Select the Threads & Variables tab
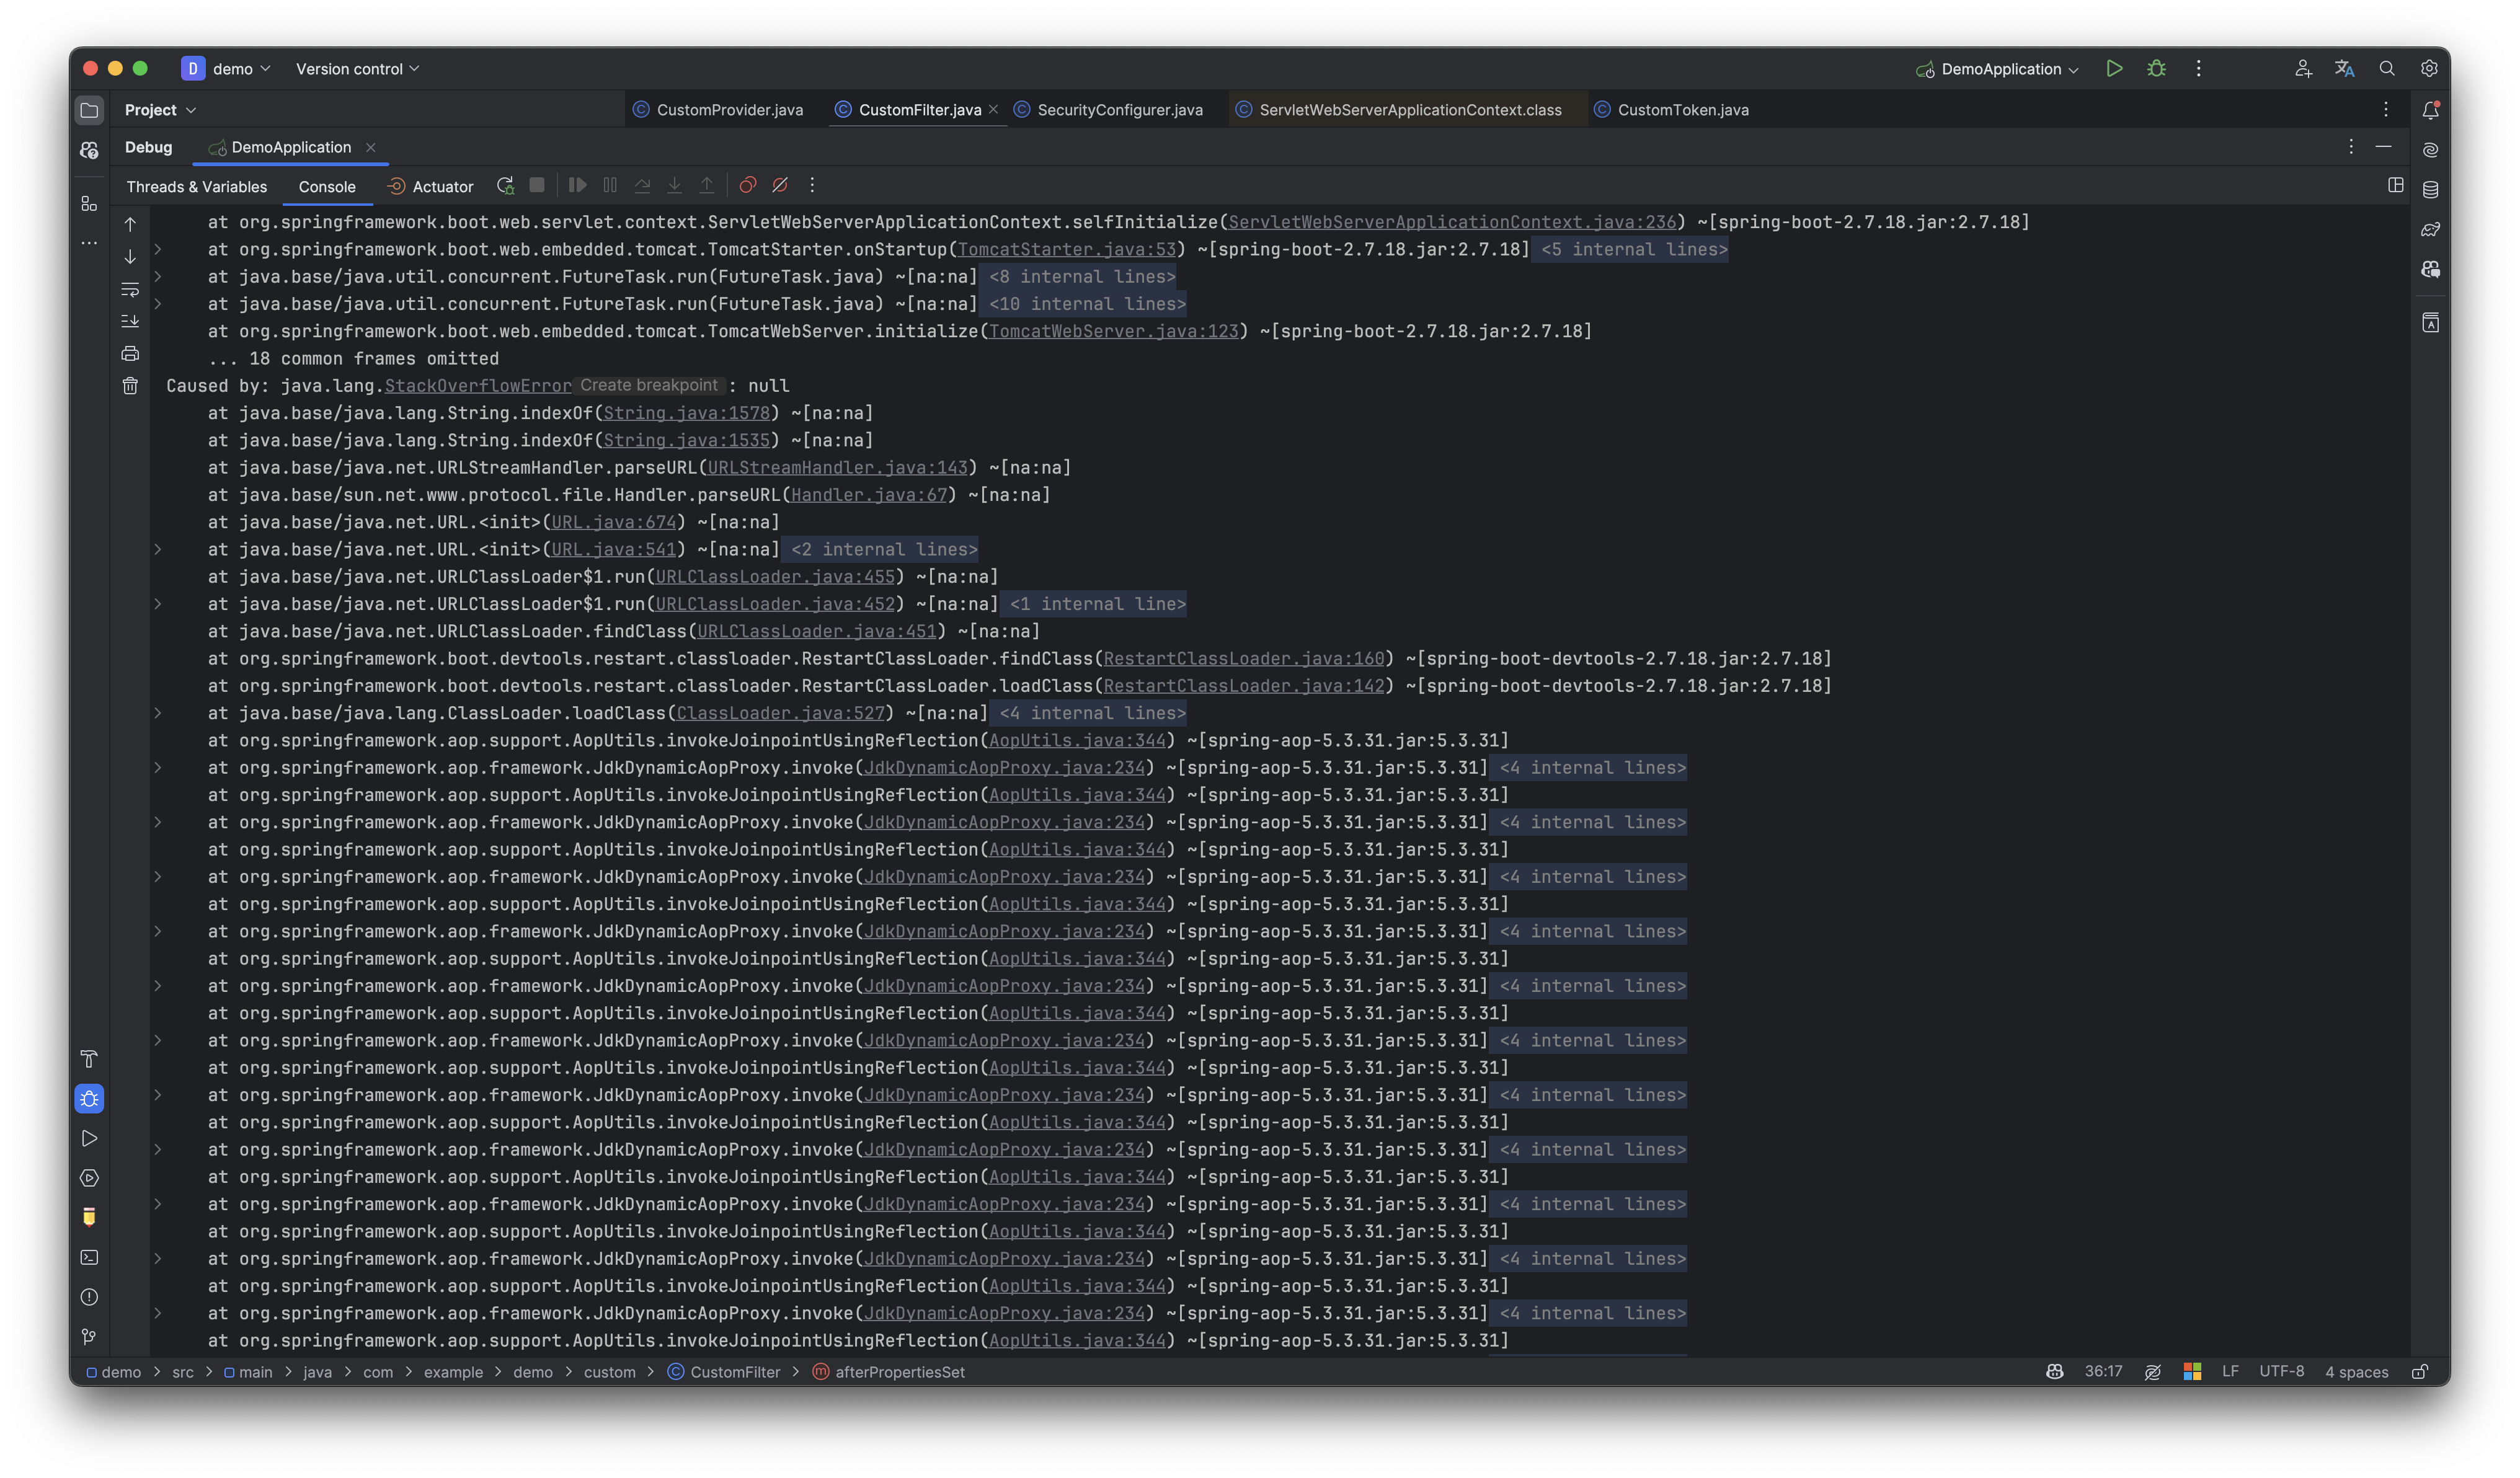 196,186
